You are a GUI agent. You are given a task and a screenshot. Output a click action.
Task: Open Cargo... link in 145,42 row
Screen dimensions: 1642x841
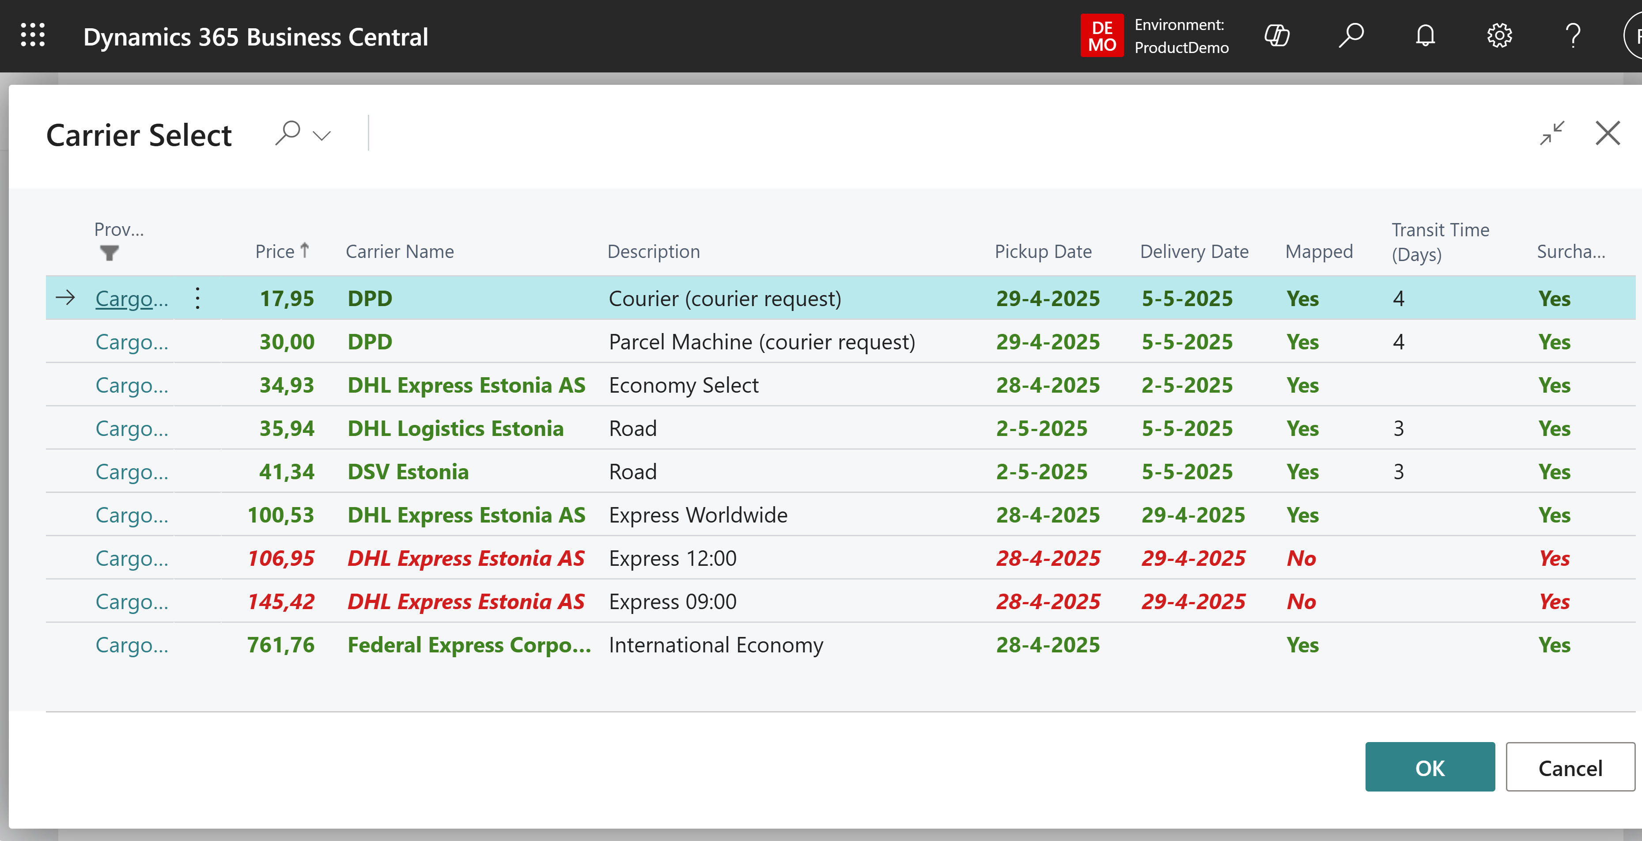point(132,602)
